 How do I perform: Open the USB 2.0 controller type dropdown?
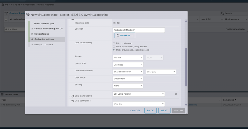[139, 104]
